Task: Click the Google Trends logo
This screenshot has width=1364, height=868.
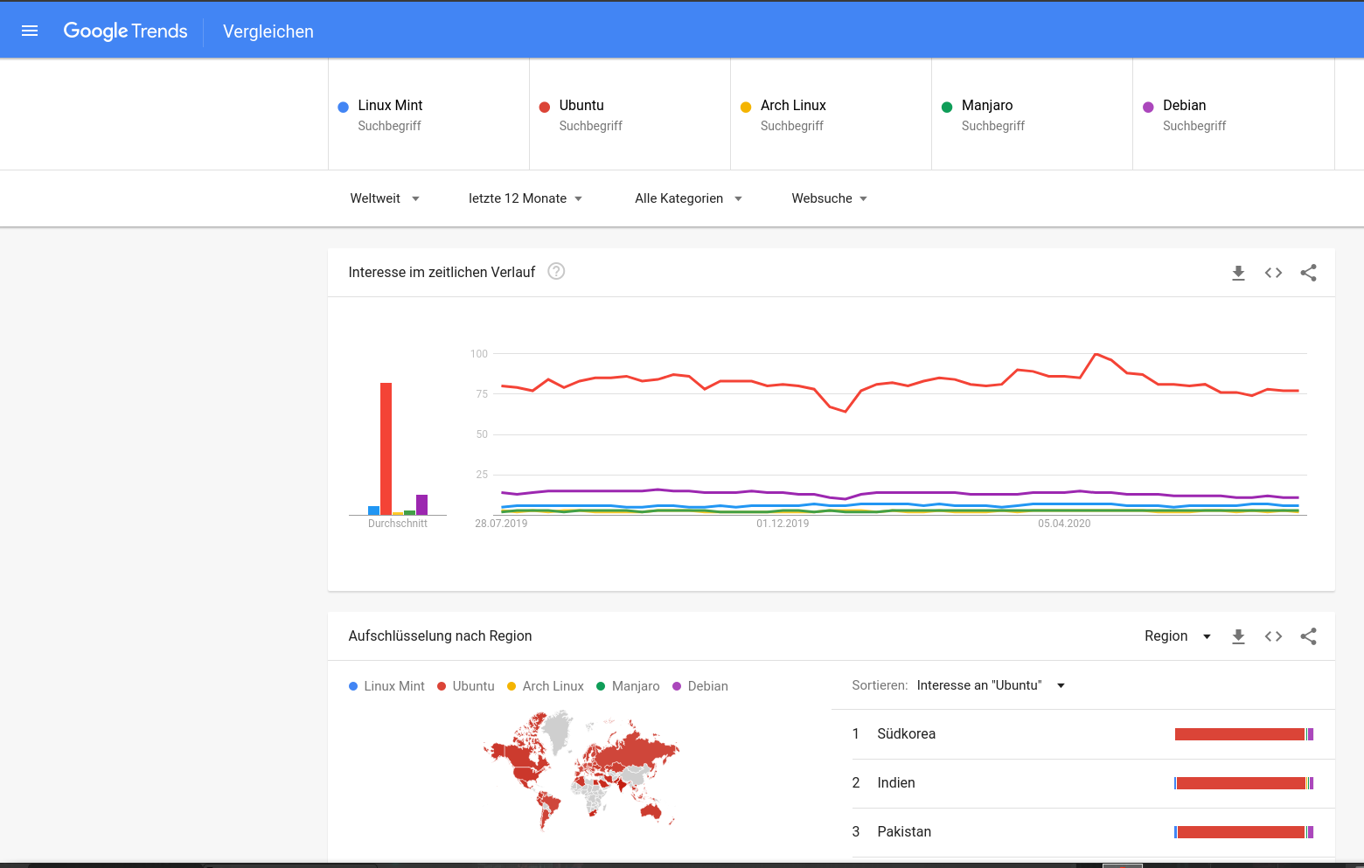Action: click(x=126, y=31)
